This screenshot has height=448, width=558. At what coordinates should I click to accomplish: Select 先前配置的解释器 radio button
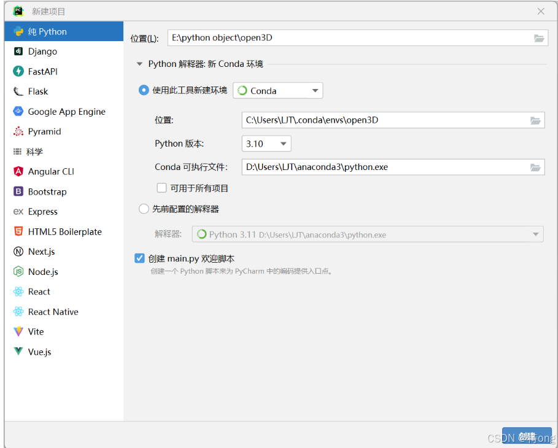(x=144, y=209)
